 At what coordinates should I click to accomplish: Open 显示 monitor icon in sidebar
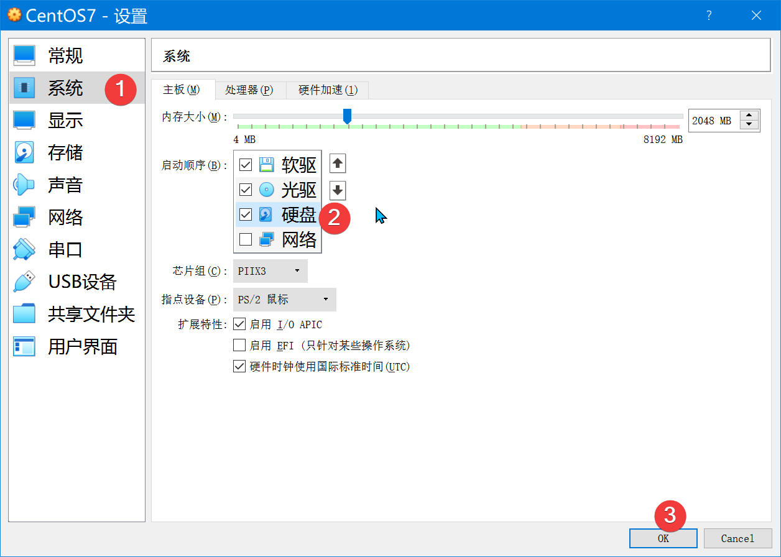tap(25, 120)
